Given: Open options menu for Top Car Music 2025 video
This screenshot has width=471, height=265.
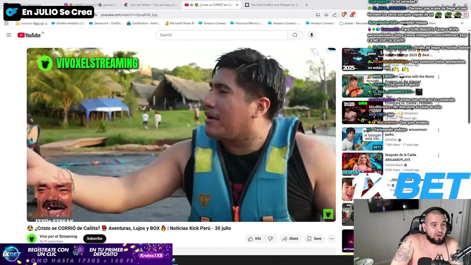Looking at the screenshot, I should 438,51.
